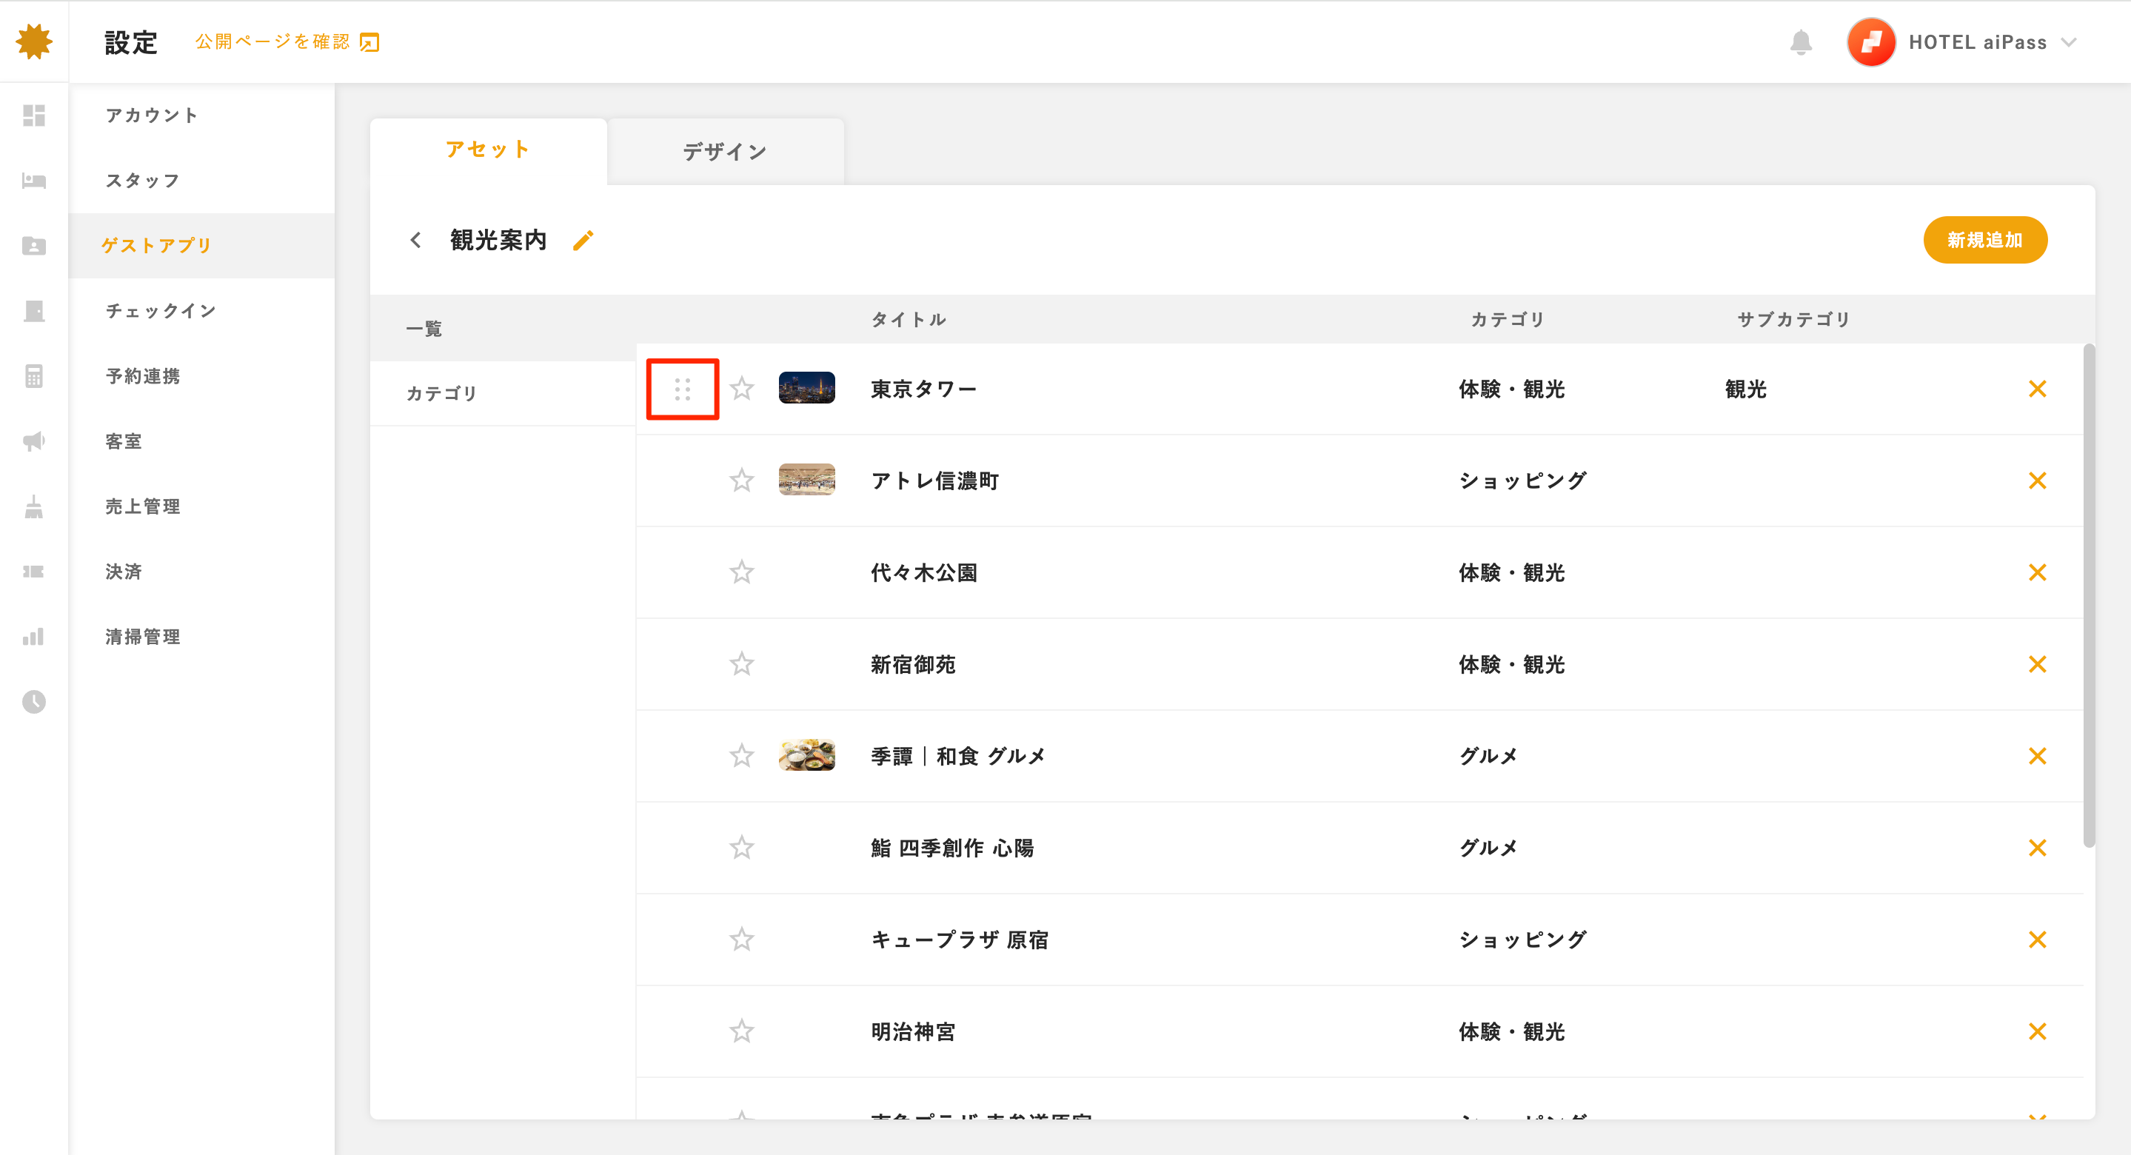Viewport: 2131px width, 1155px height.
Task: Open the contact card icon in the left rail
Action: click(34, 246)
